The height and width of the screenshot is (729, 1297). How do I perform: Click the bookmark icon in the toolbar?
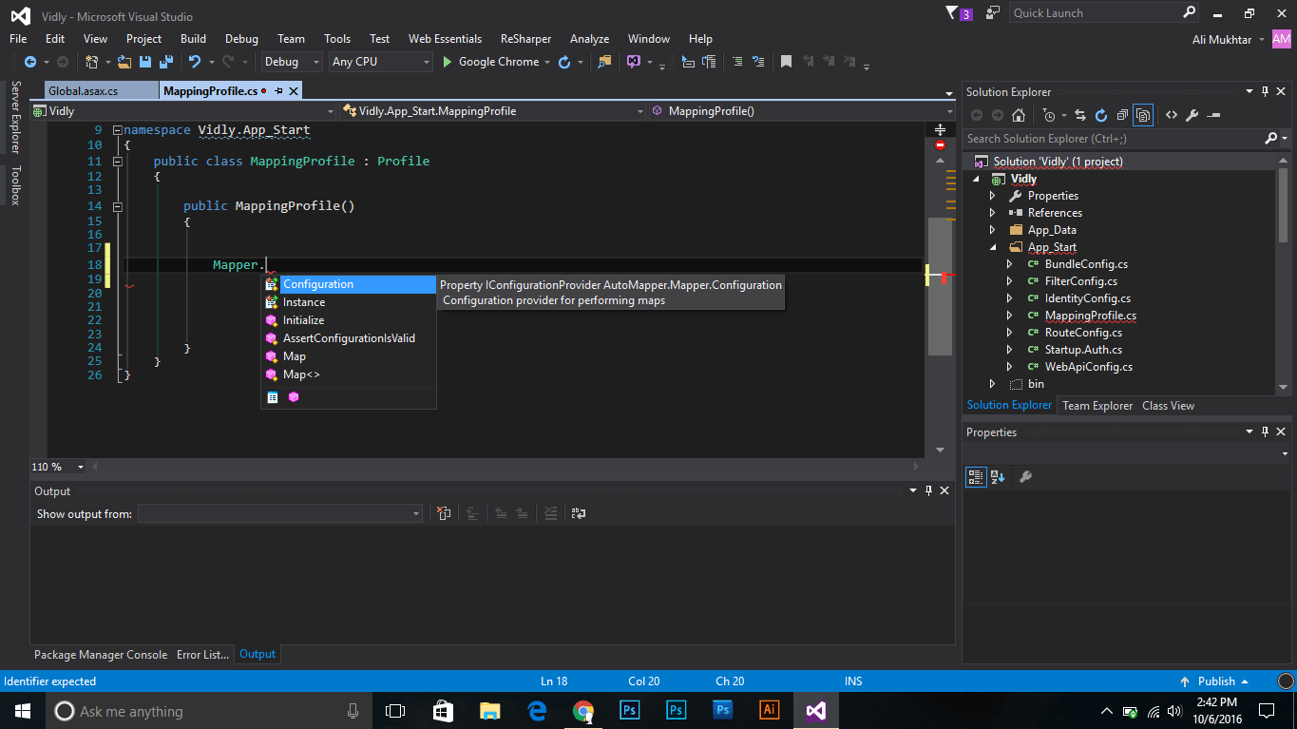[786, 62]
